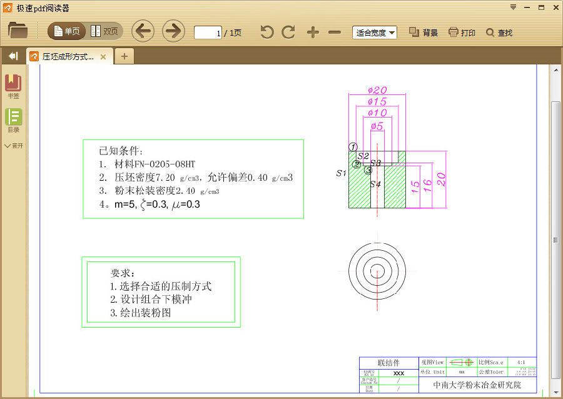Collapse the left sidebar panel
Screen dimensions: 563x399
pyautogui.click(x=13, y=56)
